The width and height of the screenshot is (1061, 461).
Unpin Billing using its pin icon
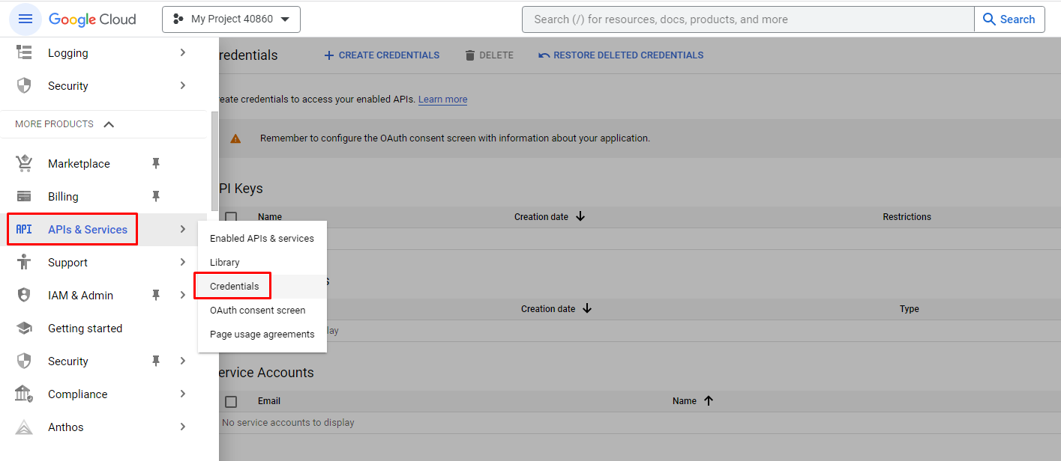(x=156, y=196)
